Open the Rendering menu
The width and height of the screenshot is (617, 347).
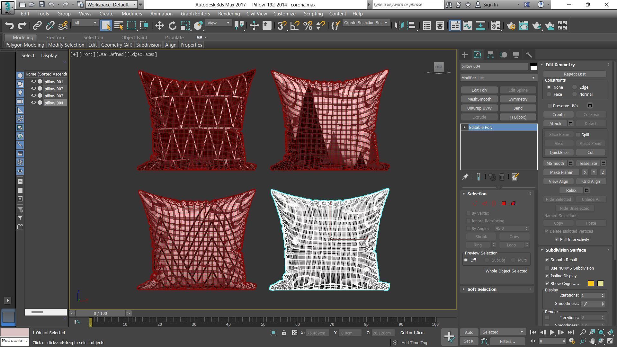[229, 14]
